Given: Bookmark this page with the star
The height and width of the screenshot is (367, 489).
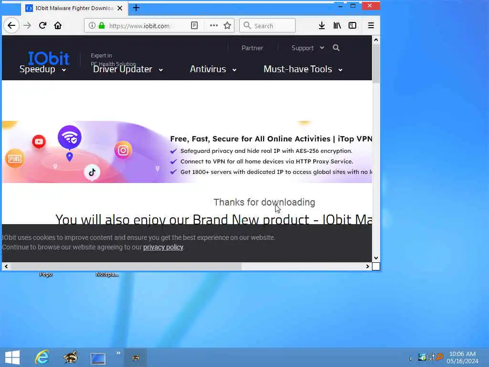Looking at the screenshot, I should click(x=227, y=26).
